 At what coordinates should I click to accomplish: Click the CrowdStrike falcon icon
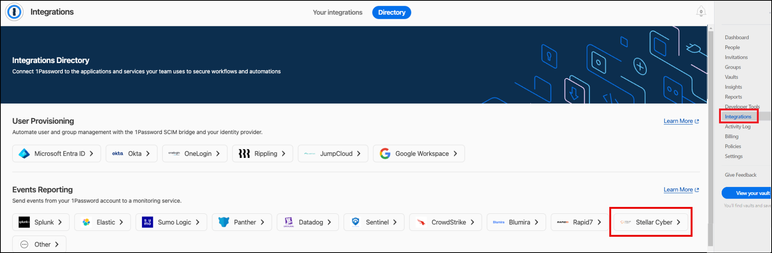(x=421, y=222)
